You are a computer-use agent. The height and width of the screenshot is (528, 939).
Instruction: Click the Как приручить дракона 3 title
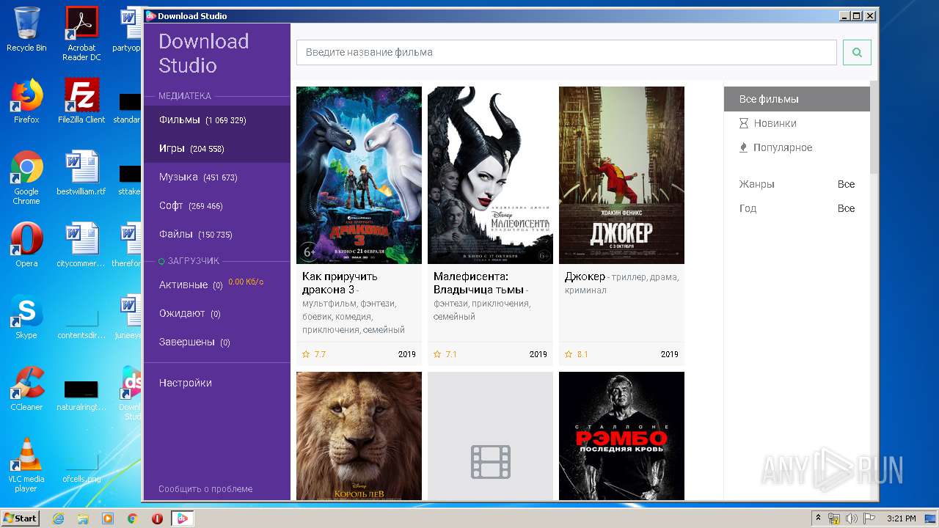(x=340, y=282)
